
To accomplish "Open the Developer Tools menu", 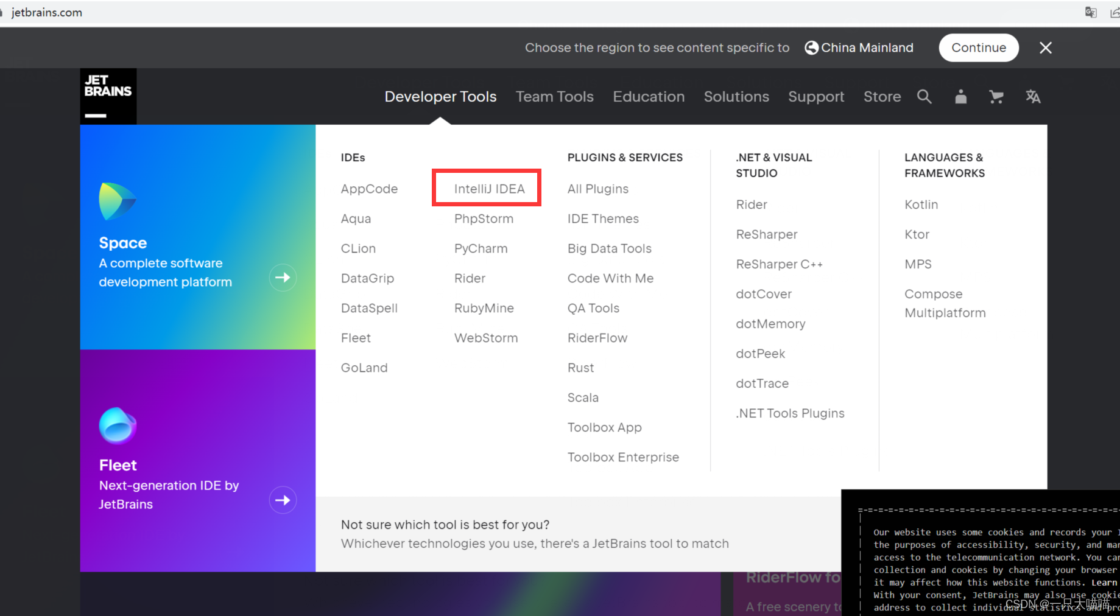I will point(440,97).
